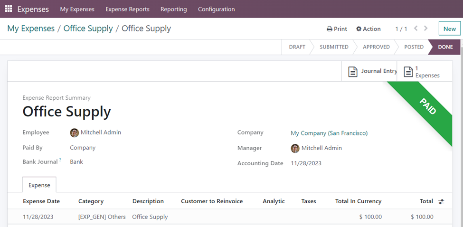Click the Print printer icon

click(x=330, y=29)
